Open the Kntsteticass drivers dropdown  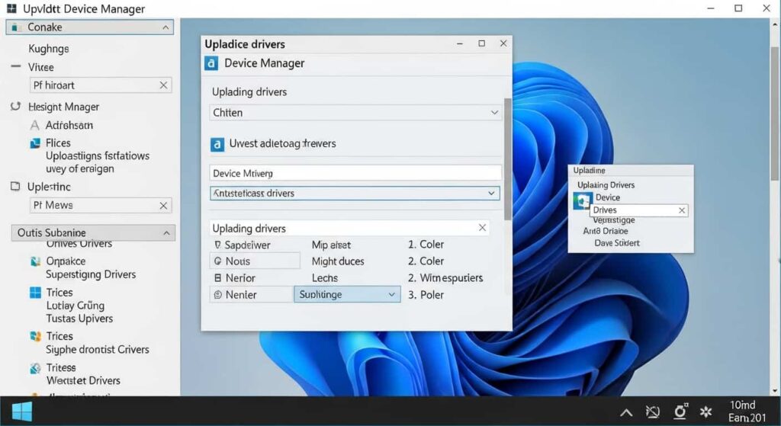point(355,193)
